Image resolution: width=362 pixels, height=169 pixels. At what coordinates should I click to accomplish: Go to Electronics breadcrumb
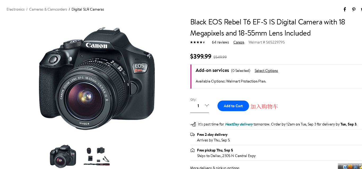click(16, 9)
